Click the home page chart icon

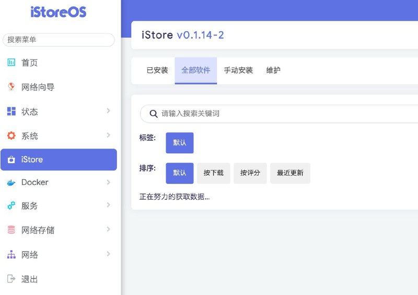point(11,63)
